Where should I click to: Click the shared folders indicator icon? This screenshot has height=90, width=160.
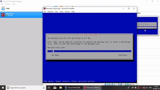point(117,84)
